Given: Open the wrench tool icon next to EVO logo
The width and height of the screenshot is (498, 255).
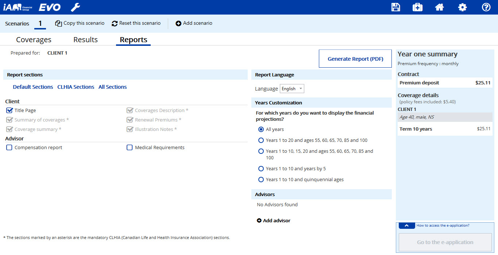Looking at the screenshot, I should tap(76, 7).
